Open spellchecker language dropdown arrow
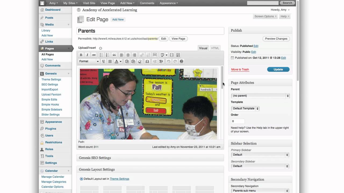Viewport: 344px width, 193px height. click(x=166, y=55)
